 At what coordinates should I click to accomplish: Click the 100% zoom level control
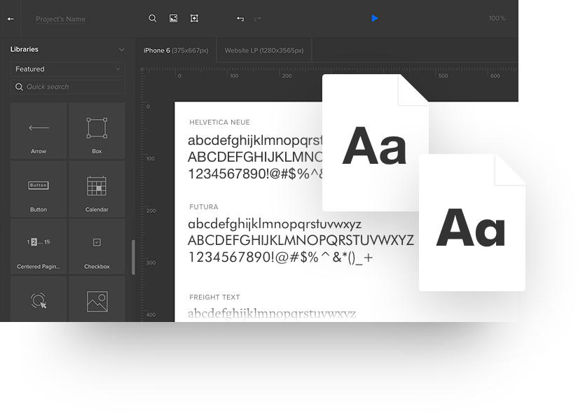(x=497, y=18)
